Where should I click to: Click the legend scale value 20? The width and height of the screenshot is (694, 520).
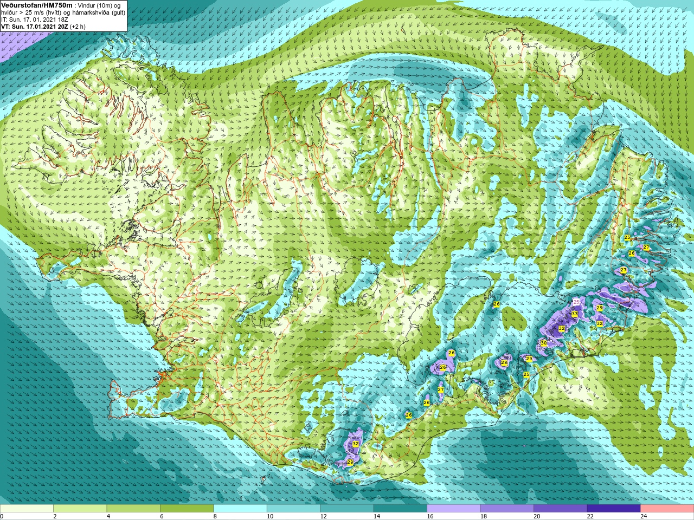[x=537, y=516]
